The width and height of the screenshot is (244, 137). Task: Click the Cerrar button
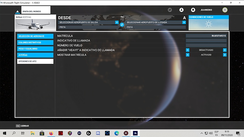(x=22, y=126)
